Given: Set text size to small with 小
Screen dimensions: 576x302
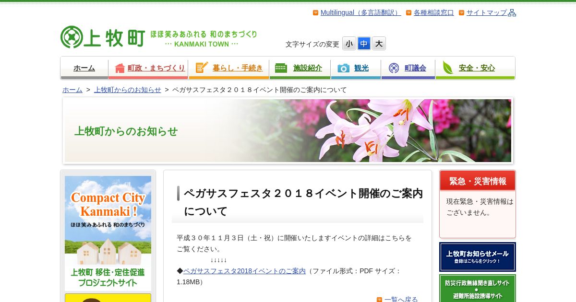Looking at the screenshot, I should coord(349,44).
